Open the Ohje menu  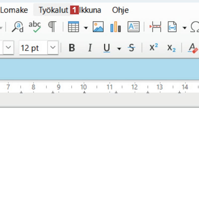[x=120, y=10]
